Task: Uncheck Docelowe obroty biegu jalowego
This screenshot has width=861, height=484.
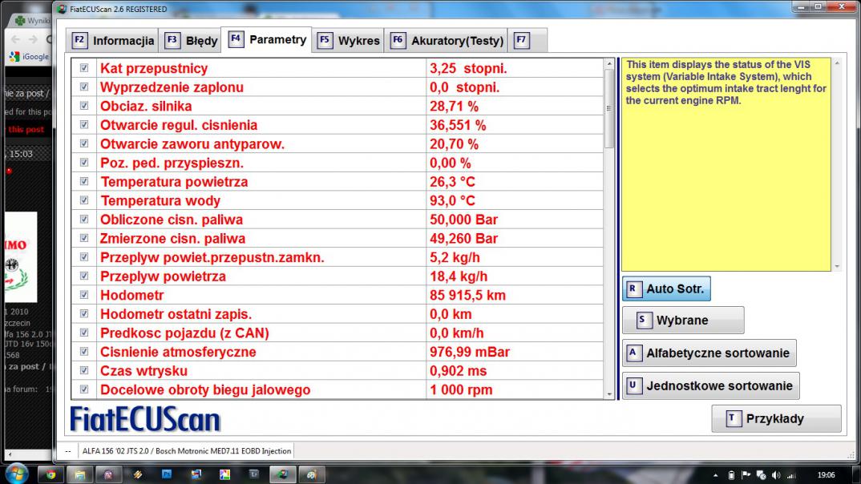Action: (x=84, y=389)
